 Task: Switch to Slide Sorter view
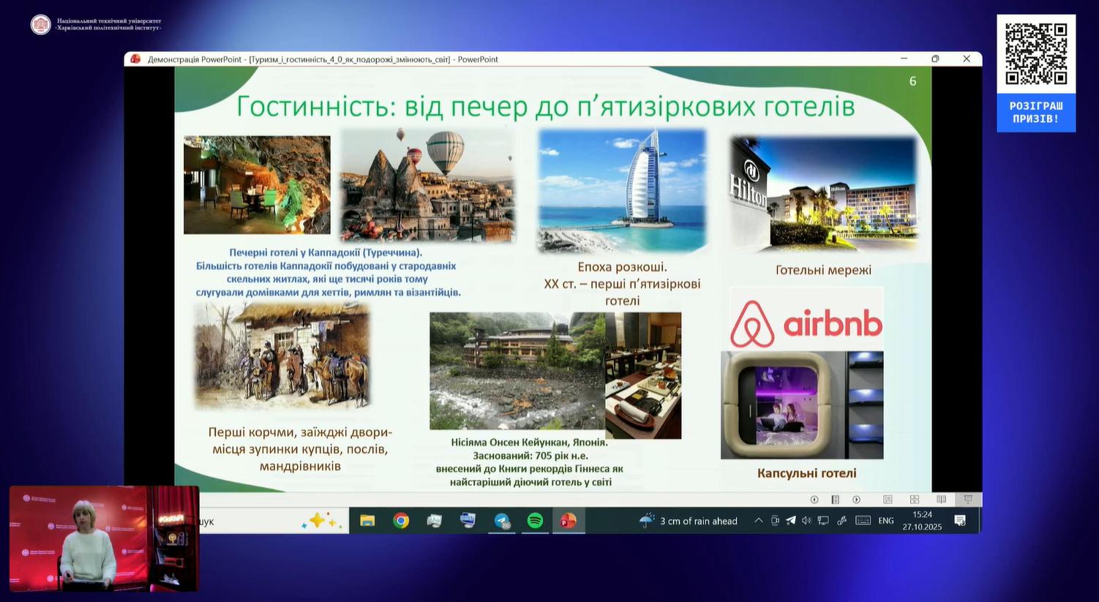click(915, 500)
